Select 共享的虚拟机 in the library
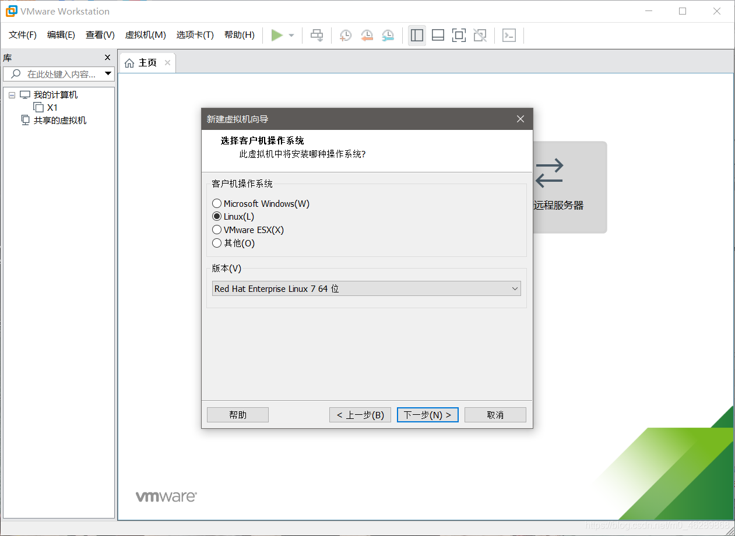Screen dimensions: 735x536 point(60,121)
